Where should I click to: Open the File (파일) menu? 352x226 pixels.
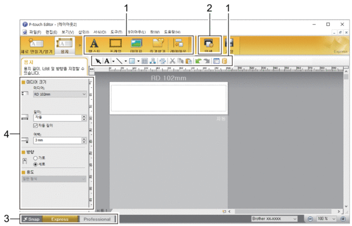pos(35,32)
